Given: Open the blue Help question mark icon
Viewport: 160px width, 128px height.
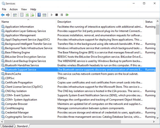Looking at the screenshot, I should [39, 15].
